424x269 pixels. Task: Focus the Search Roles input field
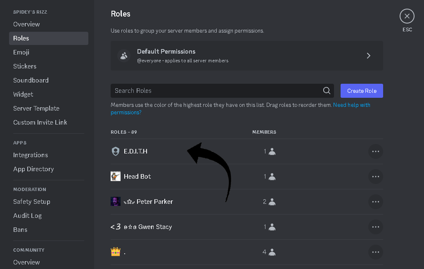coord(215,91)
